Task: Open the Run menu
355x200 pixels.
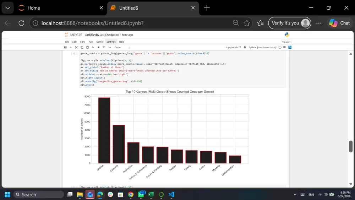Action: coord(91,42)
